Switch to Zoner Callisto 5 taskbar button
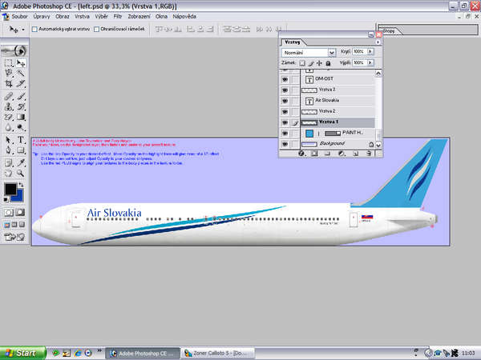The width and height of the screenshot is (481, 360). click(x=217, y=354)
